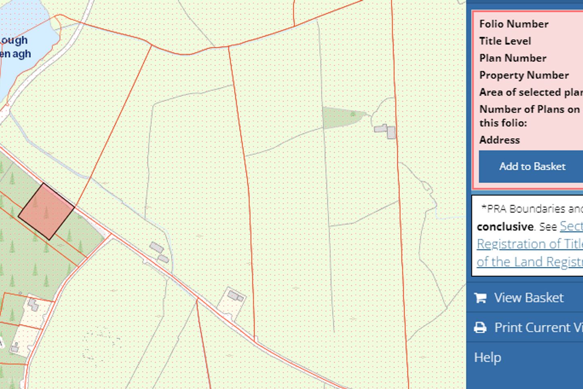Click the grey buildings by the small woodland
583x389 pixels.
386,130
